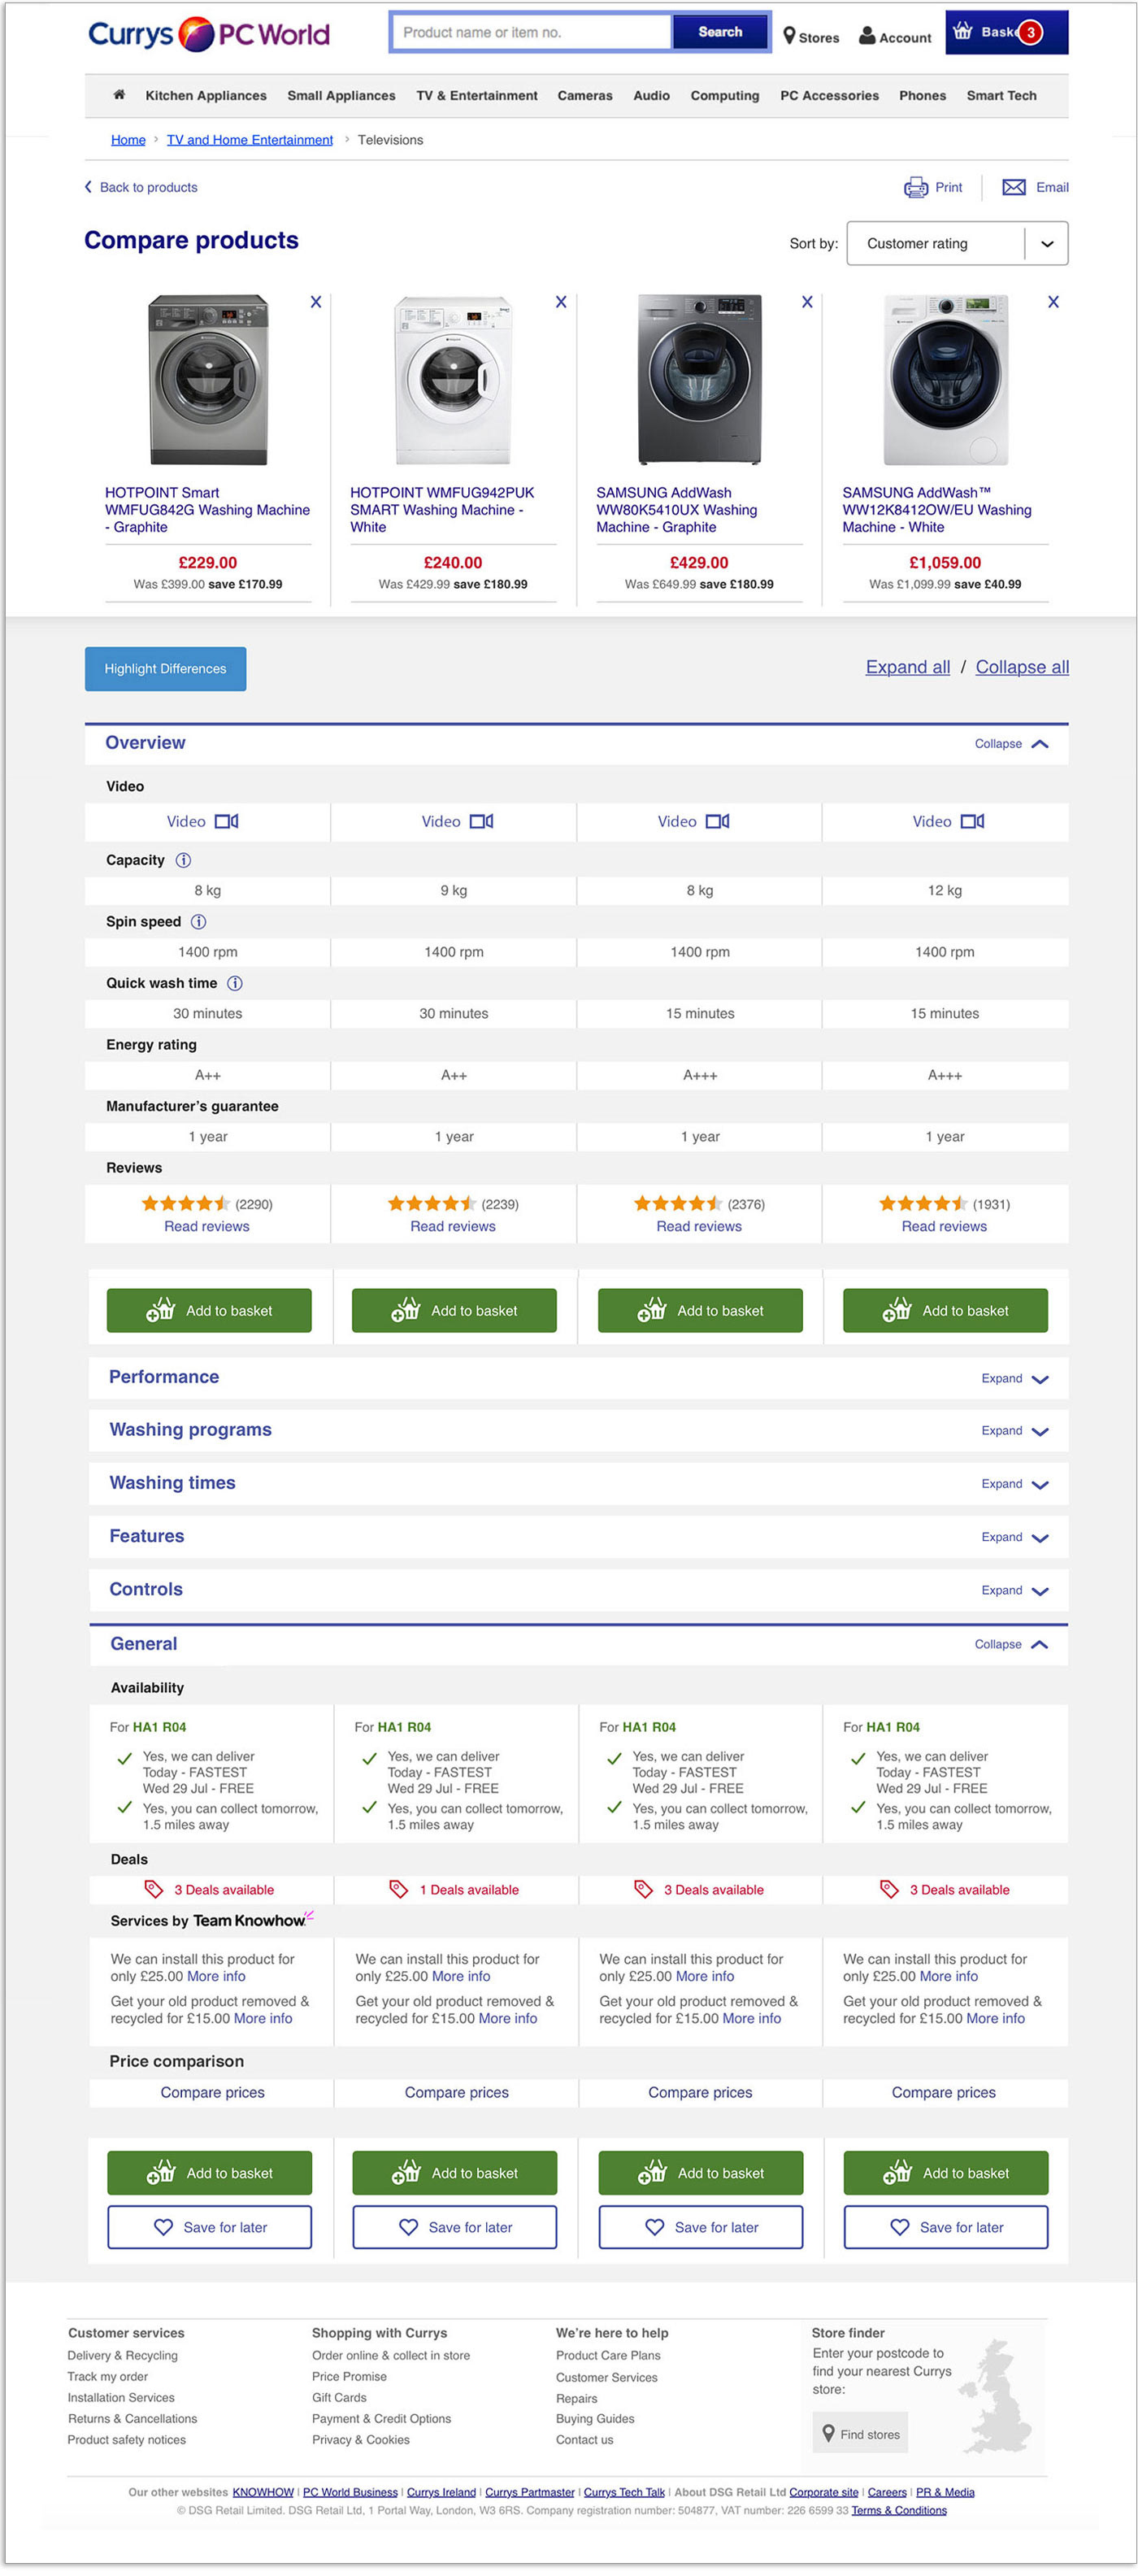Click Back to products link
This screenshot has width=1138, height=2576.
point(141,187)
